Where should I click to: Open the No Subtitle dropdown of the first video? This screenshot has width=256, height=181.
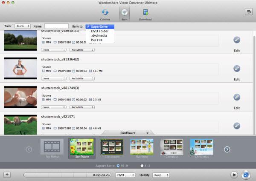tap(82, 50)
